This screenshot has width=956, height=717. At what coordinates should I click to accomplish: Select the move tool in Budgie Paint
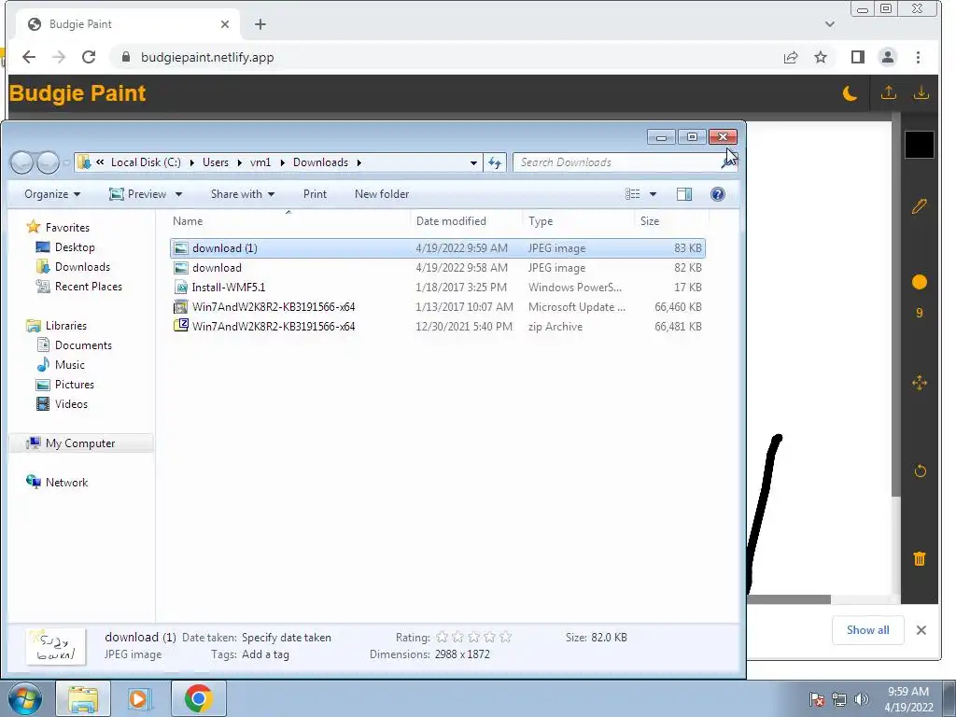coord(920,383)
